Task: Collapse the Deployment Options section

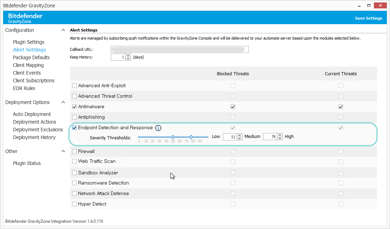Action: pyautogui.click(x=63, y=102)
